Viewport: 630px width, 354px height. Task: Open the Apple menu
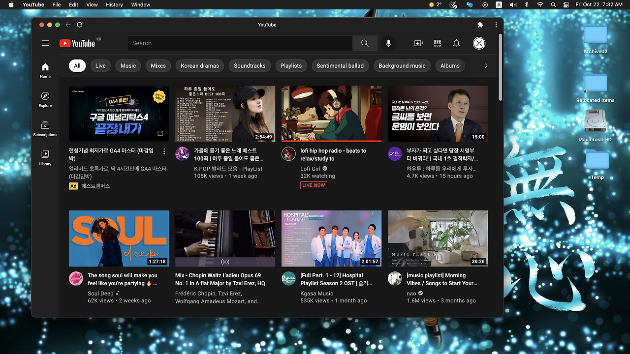(11, 4)
